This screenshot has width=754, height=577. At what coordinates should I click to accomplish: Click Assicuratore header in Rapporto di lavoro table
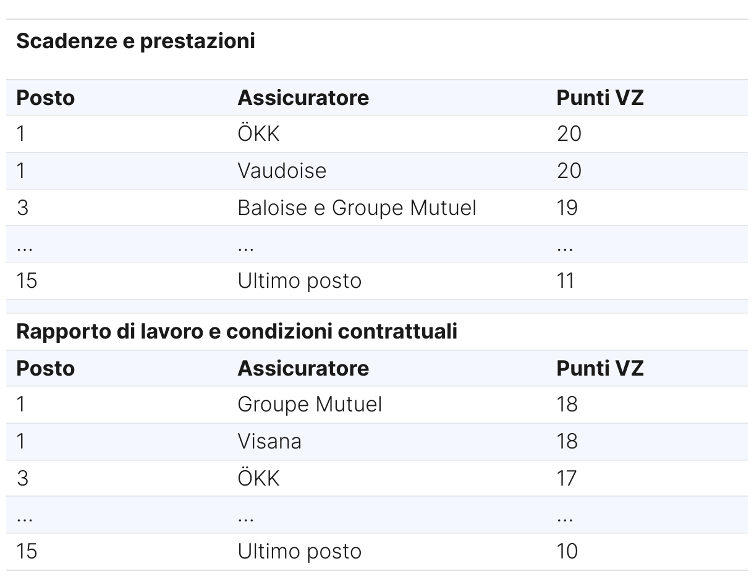point(303,368)
